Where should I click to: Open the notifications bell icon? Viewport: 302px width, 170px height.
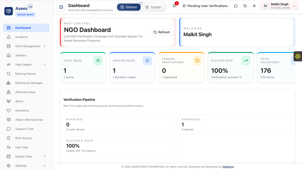[x=174, y=6]
